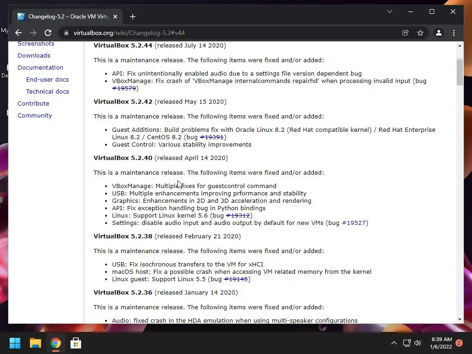Open the Screenshots sidebar link

(36, 44)
